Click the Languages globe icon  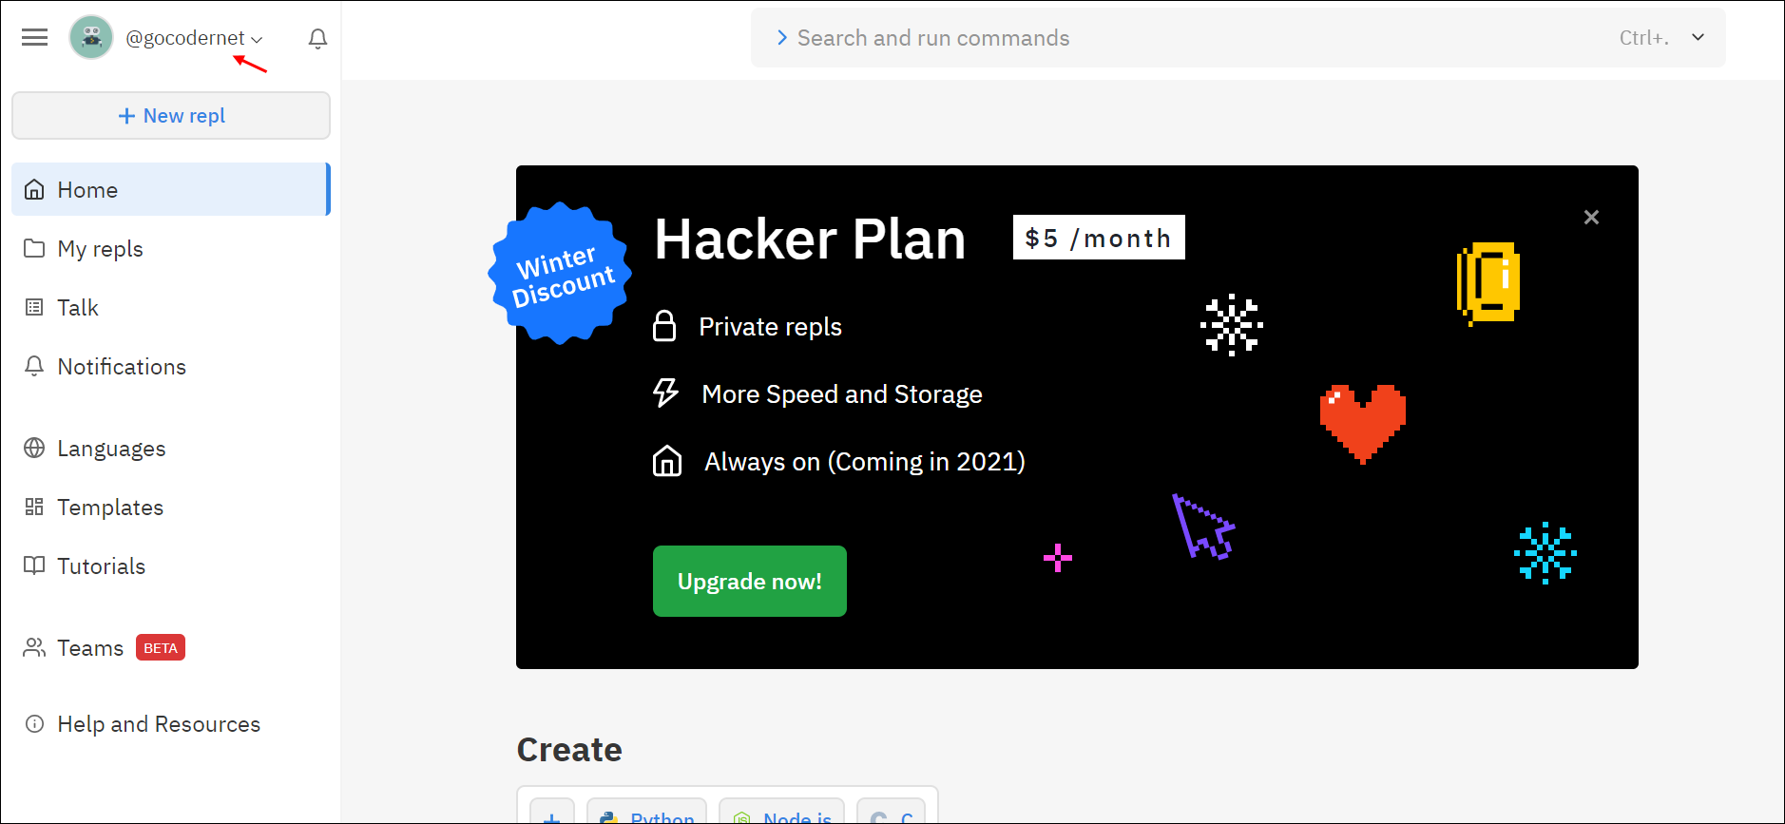[x=34, y=448]
